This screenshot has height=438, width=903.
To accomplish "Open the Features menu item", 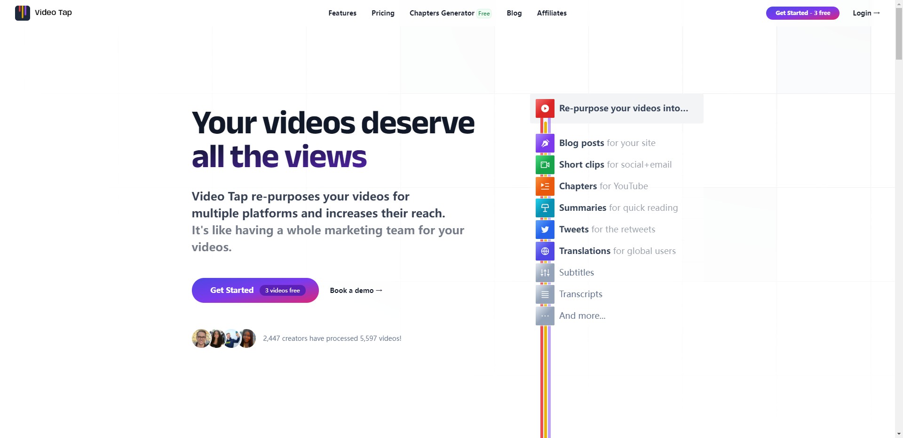I will coord(342,13).
